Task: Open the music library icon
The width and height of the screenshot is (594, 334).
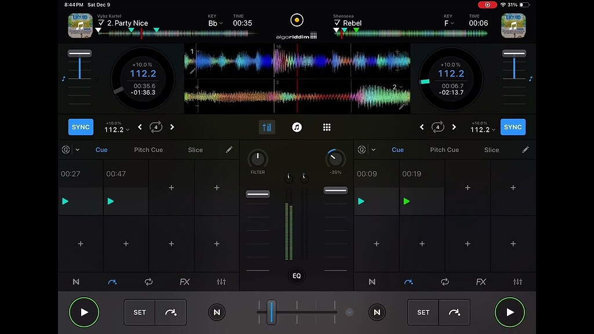Action: tap(297, 127)
